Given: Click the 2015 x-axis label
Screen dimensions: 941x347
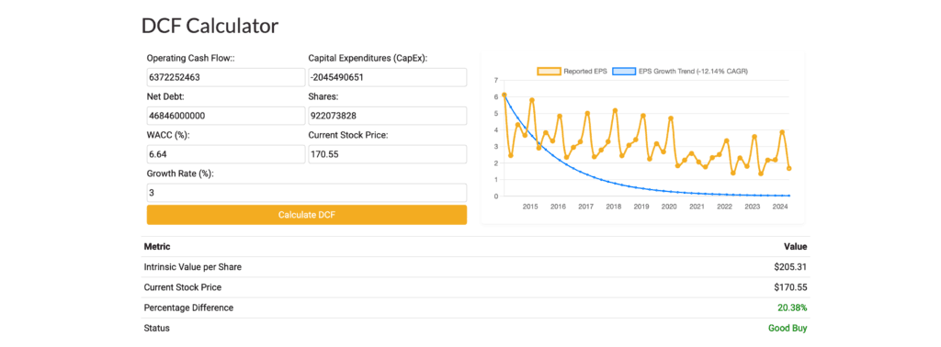Looking at the screenshot, I should click(x=530, y=207).
